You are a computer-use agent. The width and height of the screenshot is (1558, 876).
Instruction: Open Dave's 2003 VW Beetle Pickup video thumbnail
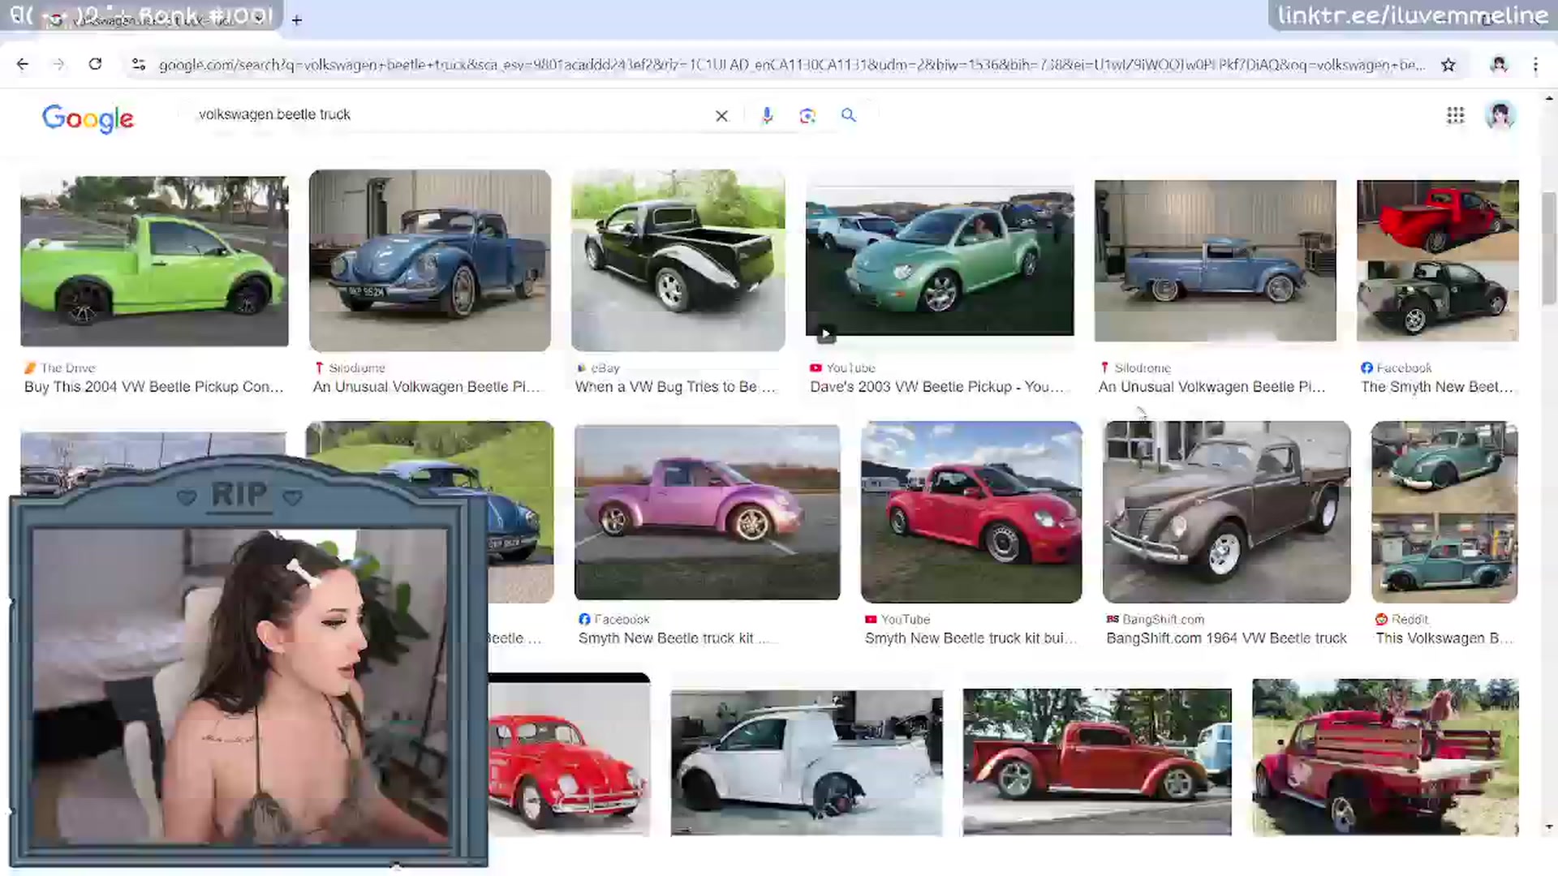click(x=940, y=261)
